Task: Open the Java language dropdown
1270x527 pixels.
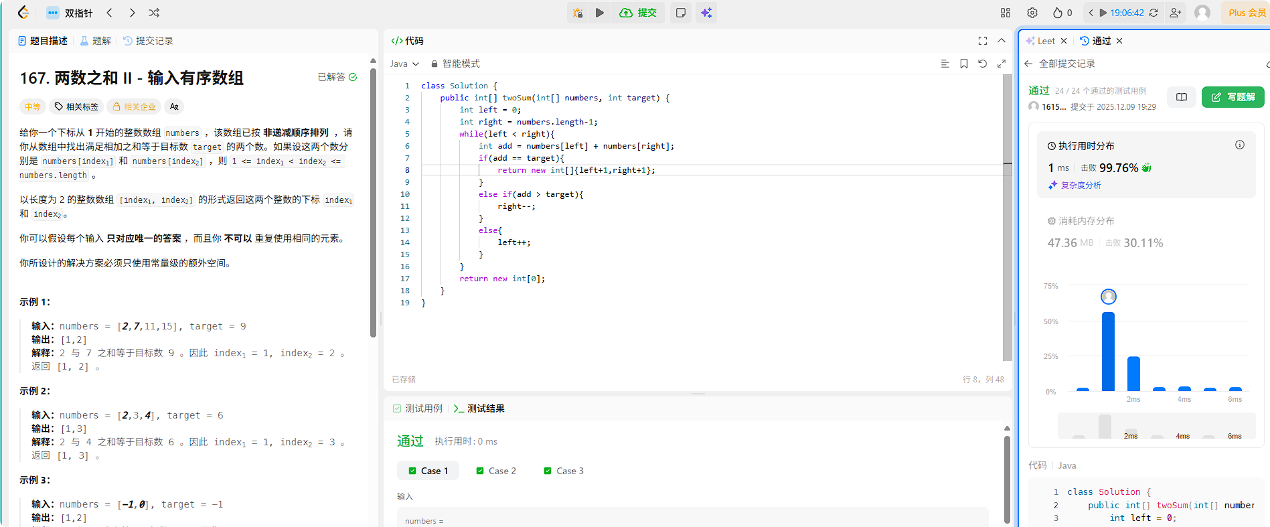Action: coord(404,64)
